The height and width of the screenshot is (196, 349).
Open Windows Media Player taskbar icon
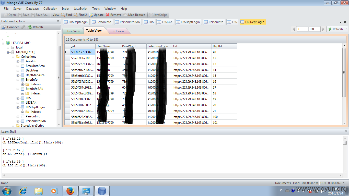(54, 191)
